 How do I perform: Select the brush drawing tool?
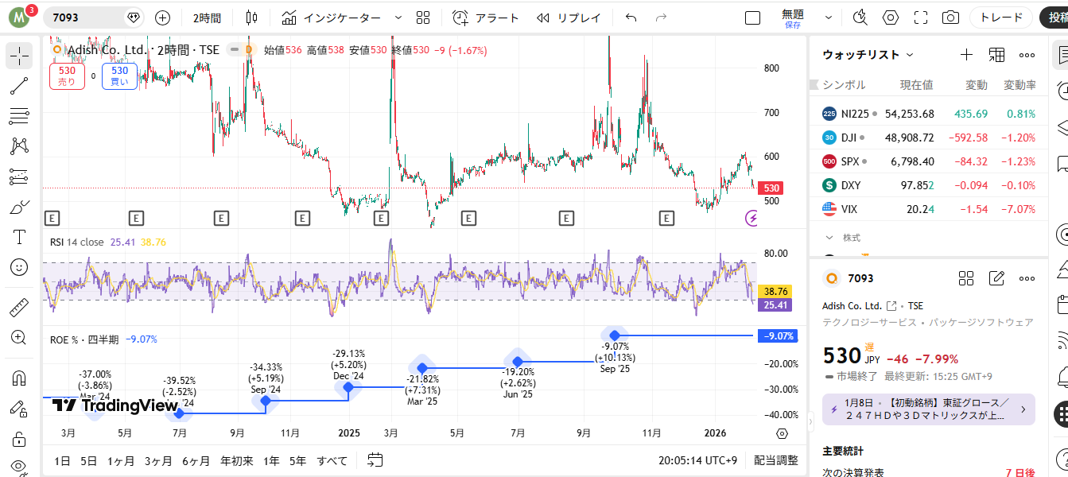[x=19, y=207]
